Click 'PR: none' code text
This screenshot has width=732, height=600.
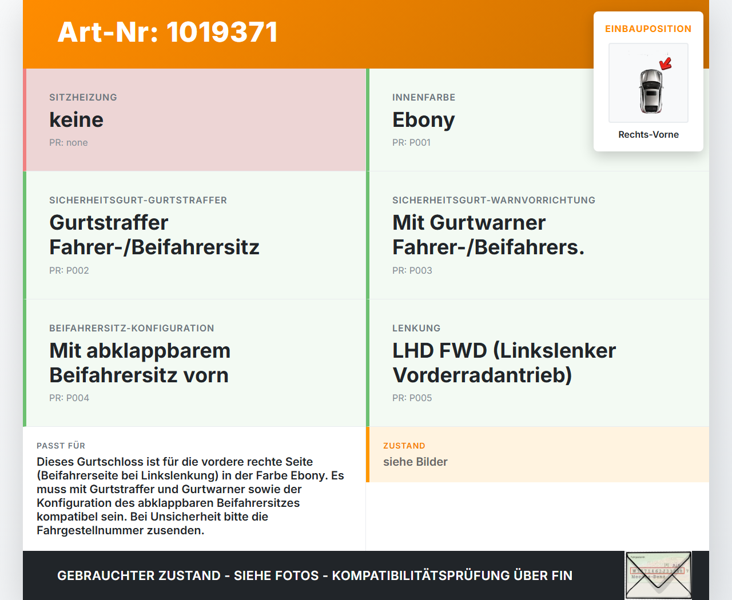click(x=69, y=142)
